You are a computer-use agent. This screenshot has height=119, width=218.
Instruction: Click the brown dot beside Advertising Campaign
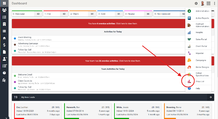click(x=15, y=45)
